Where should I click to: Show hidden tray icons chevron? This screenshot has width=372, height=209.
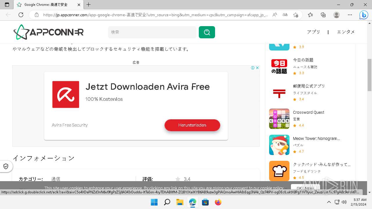329,202
